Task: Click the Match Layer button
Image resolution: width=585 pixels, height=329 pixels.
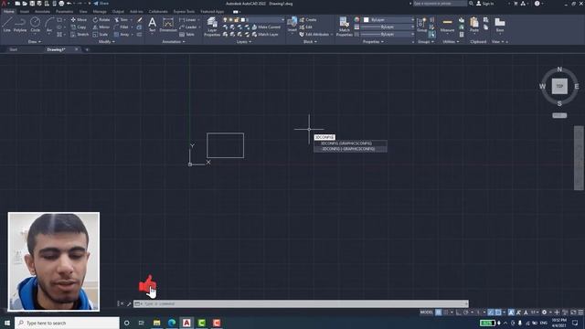Action: click(265, 35)
